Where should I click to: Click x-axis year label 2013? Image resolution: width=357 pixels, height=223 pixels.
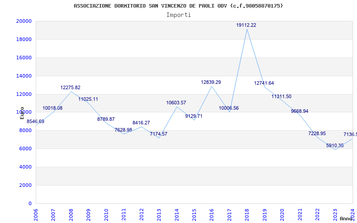click(159, 215)
